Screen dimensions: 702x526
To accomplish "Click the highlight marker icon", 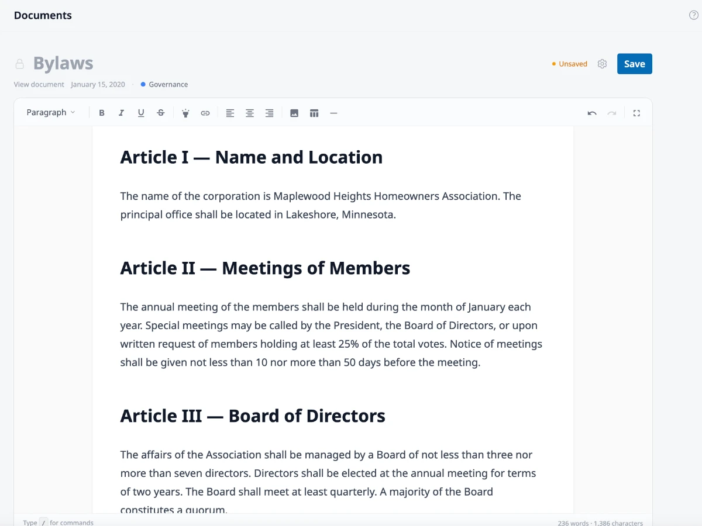I will (x=185, y=113).
